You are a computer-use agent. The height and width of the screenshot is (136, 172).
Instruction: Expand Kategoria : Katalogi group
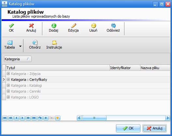point(8,85)
